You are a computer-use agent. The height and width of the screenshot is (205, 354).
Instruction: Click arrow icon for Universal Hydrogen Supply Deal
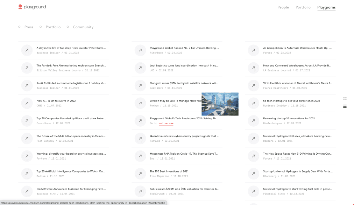click(x=254, y=174)
